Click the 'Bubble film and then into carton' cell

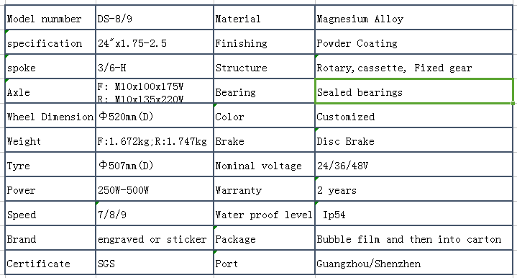pos(413,238)
